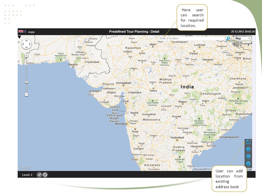Pan the map up with arrow
Screen dimensions: 262x196
26,41
